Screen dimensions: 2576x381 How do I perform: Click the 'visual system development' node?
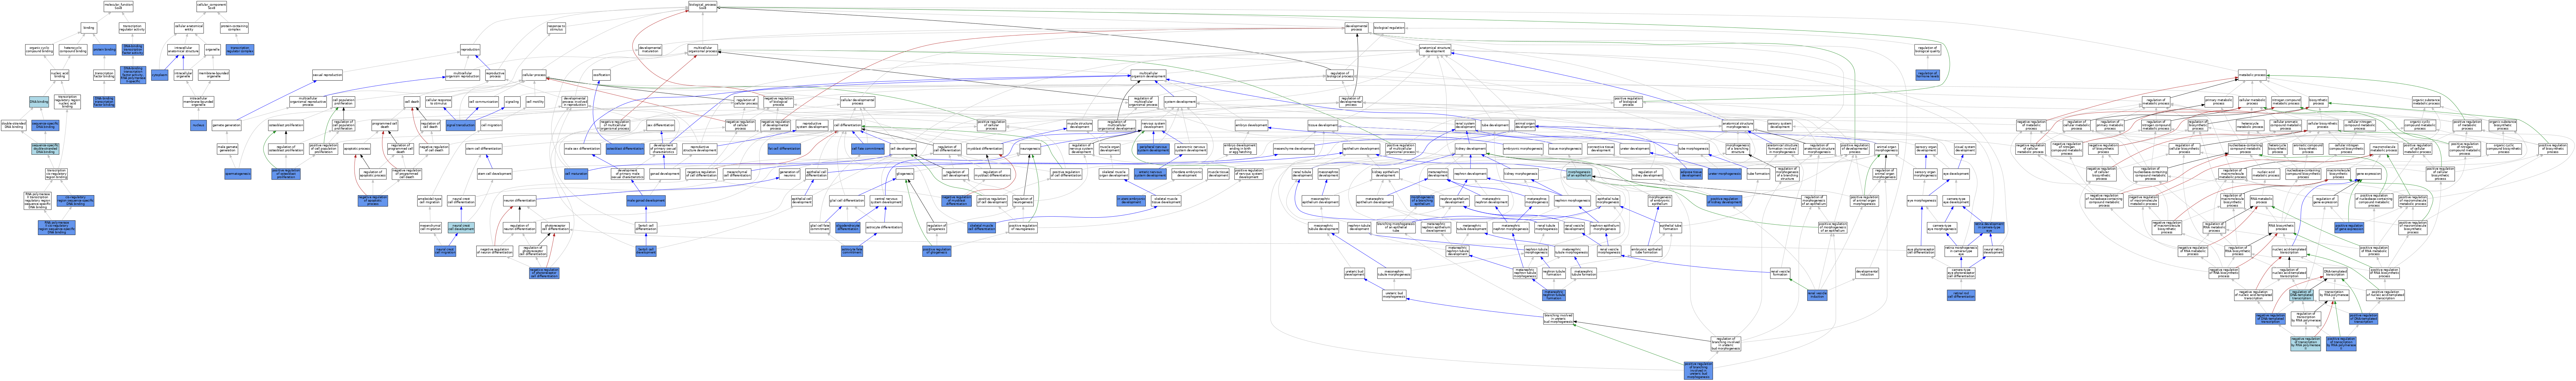tap(1965, 149)
